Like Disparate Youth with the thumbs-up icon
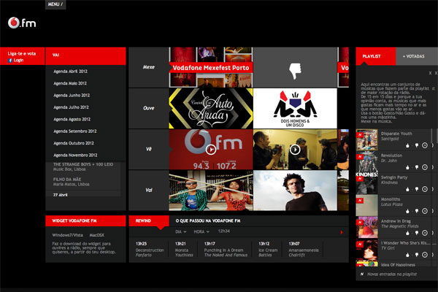Image resolution: width=438 pixels, height=292 pixels. point(407,145)
